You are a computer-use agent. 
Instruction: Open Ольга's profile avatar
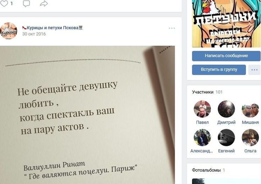point(250,137)
